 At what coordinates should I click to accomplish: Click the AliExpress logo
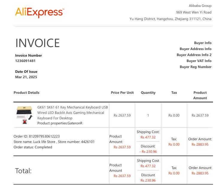point(39,12)
